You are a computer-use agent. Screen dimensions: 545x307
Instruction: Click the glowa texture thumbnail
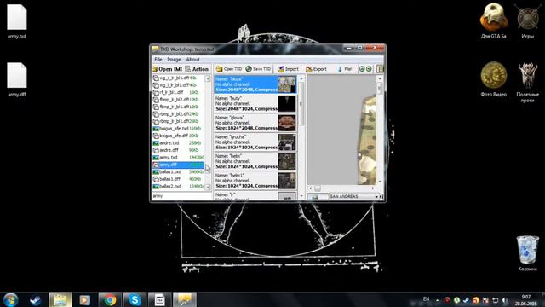[287, 123]
